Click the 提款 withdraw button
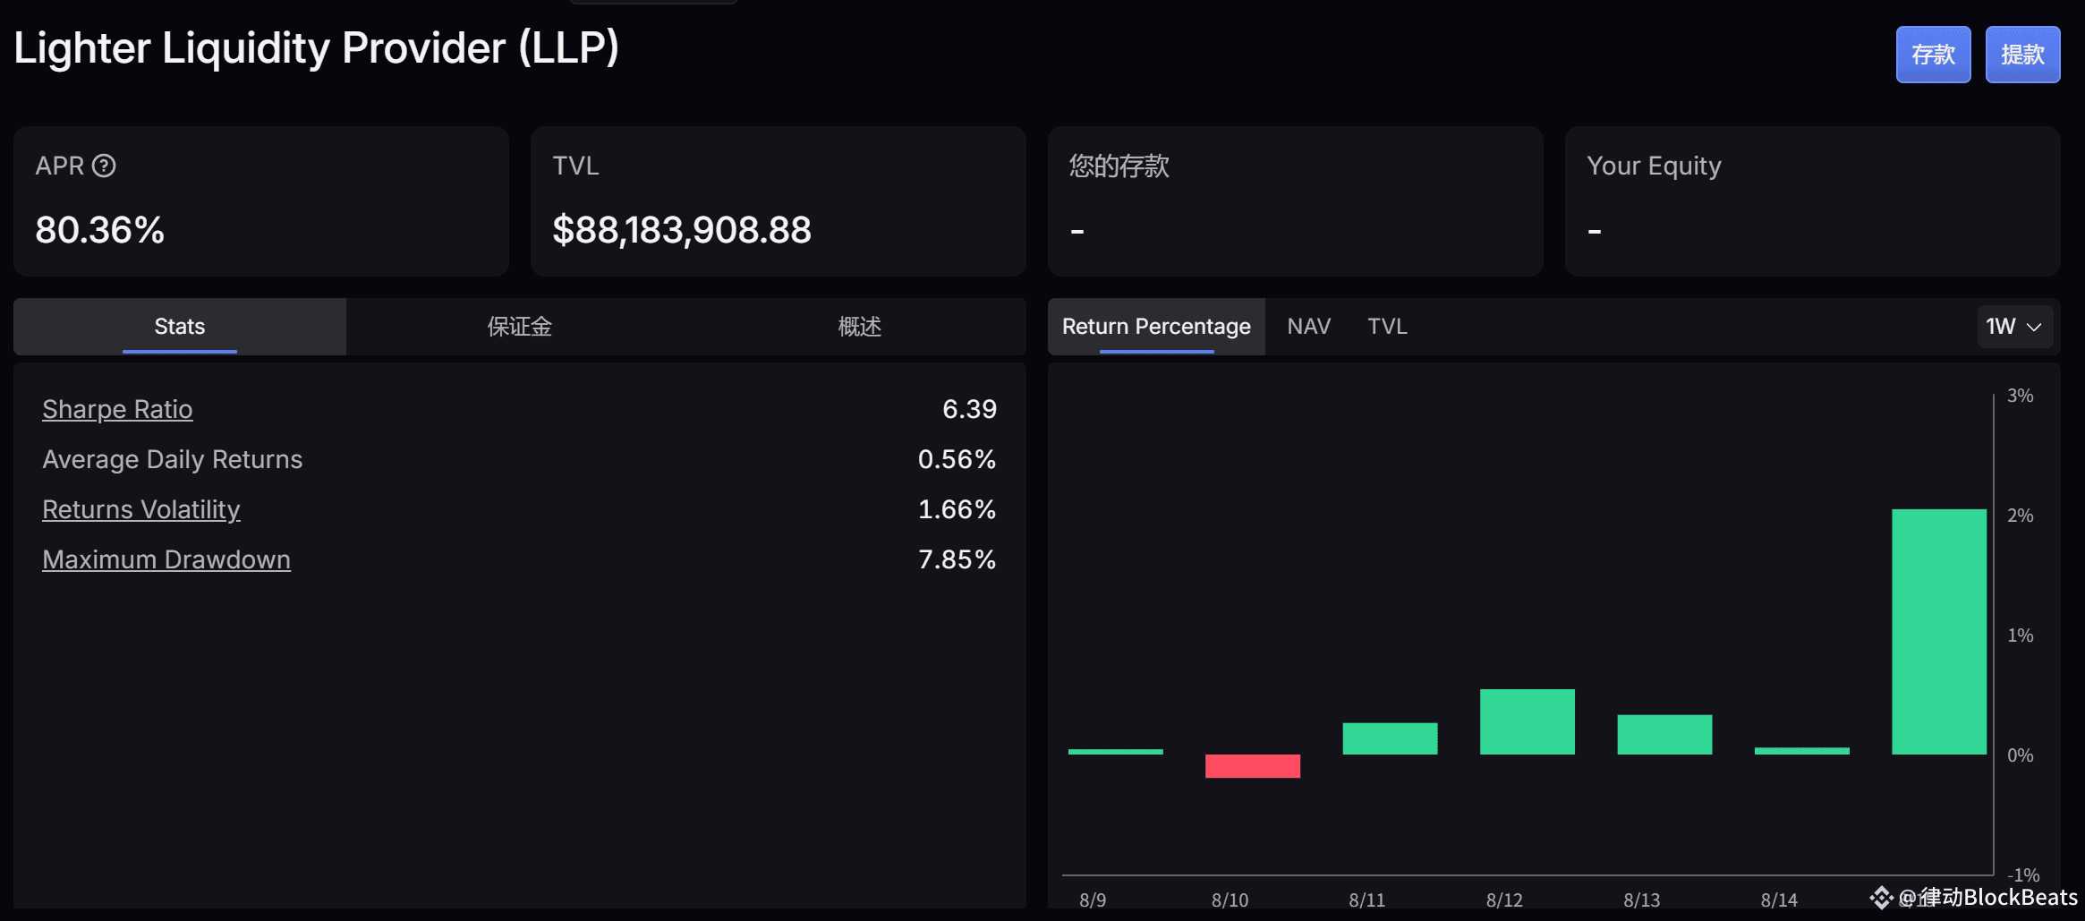 (2022, 55)
